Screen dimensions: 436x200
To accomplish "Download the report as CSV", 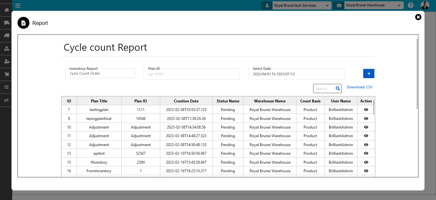I will pyautogui.click(x=359, y=87).
